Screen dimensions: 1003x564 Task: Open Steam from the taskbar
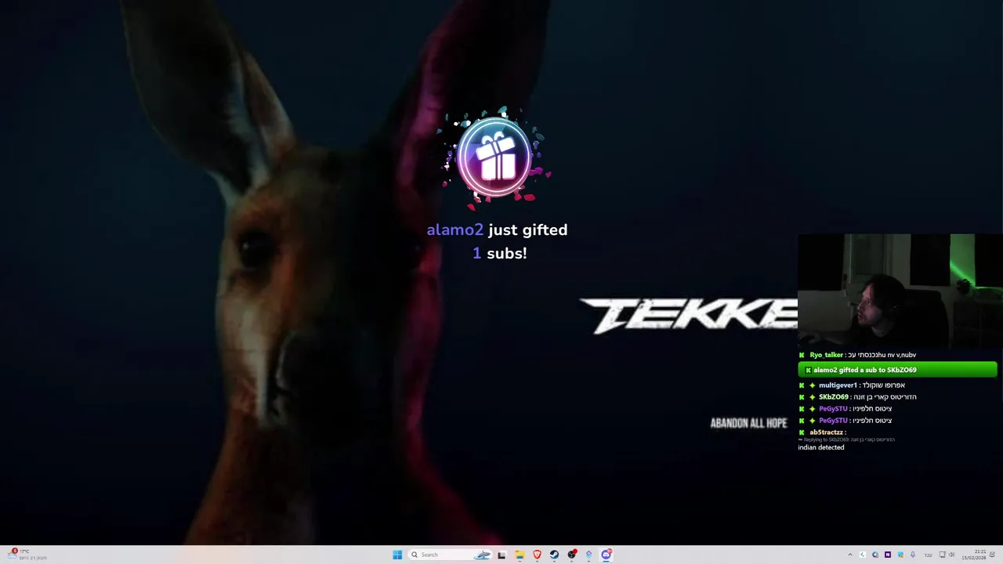click(x=554, y=555)
